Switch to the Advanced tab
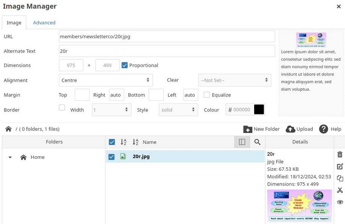 (x=44, y=23)
